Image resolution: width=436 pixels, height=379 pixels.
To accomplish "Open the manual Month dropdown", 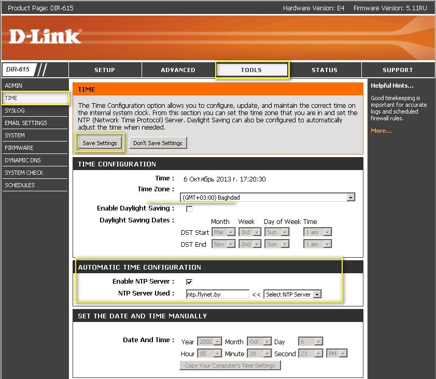I will tap(259, 342).
